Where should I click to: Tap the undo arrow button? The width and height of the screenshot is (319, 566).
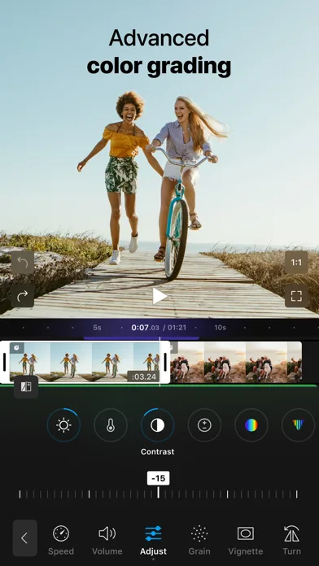click(x=23, y=263)
